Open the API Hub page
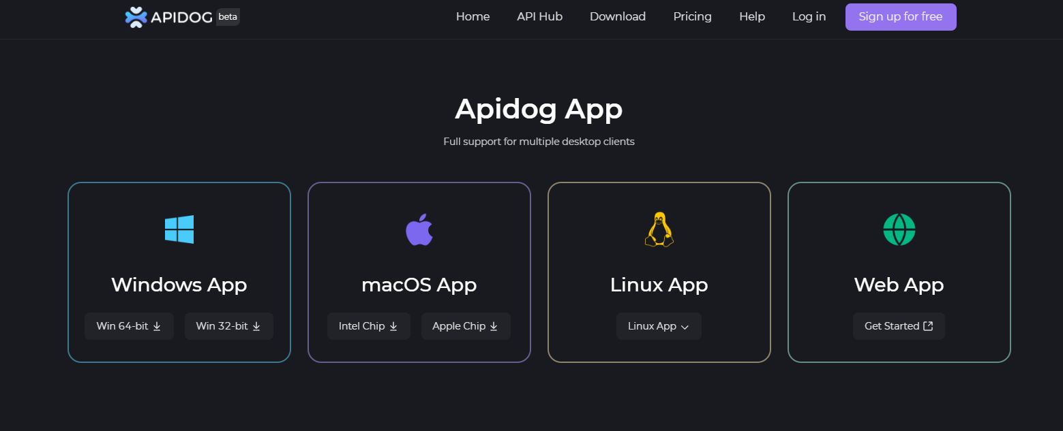1063x431 pixels. (540, 16)
